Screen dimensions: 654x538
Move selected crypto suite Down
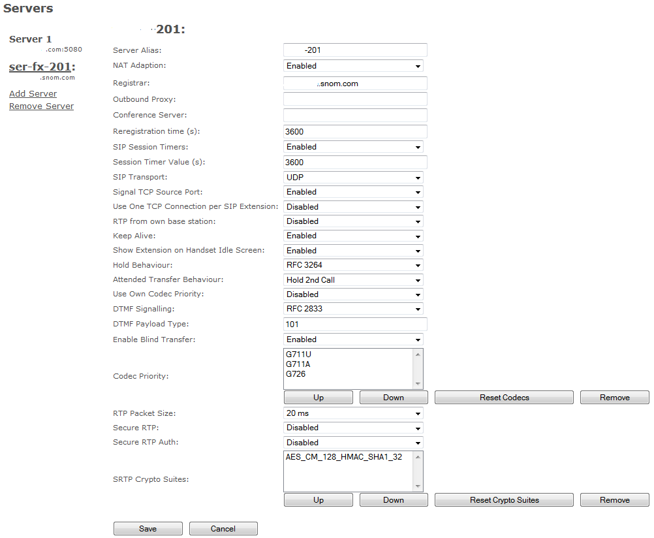(x=394, y=500)
